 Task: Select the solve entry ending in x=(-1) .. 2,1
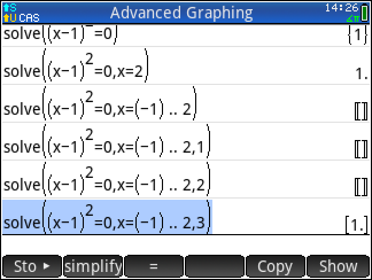[107, 141]
